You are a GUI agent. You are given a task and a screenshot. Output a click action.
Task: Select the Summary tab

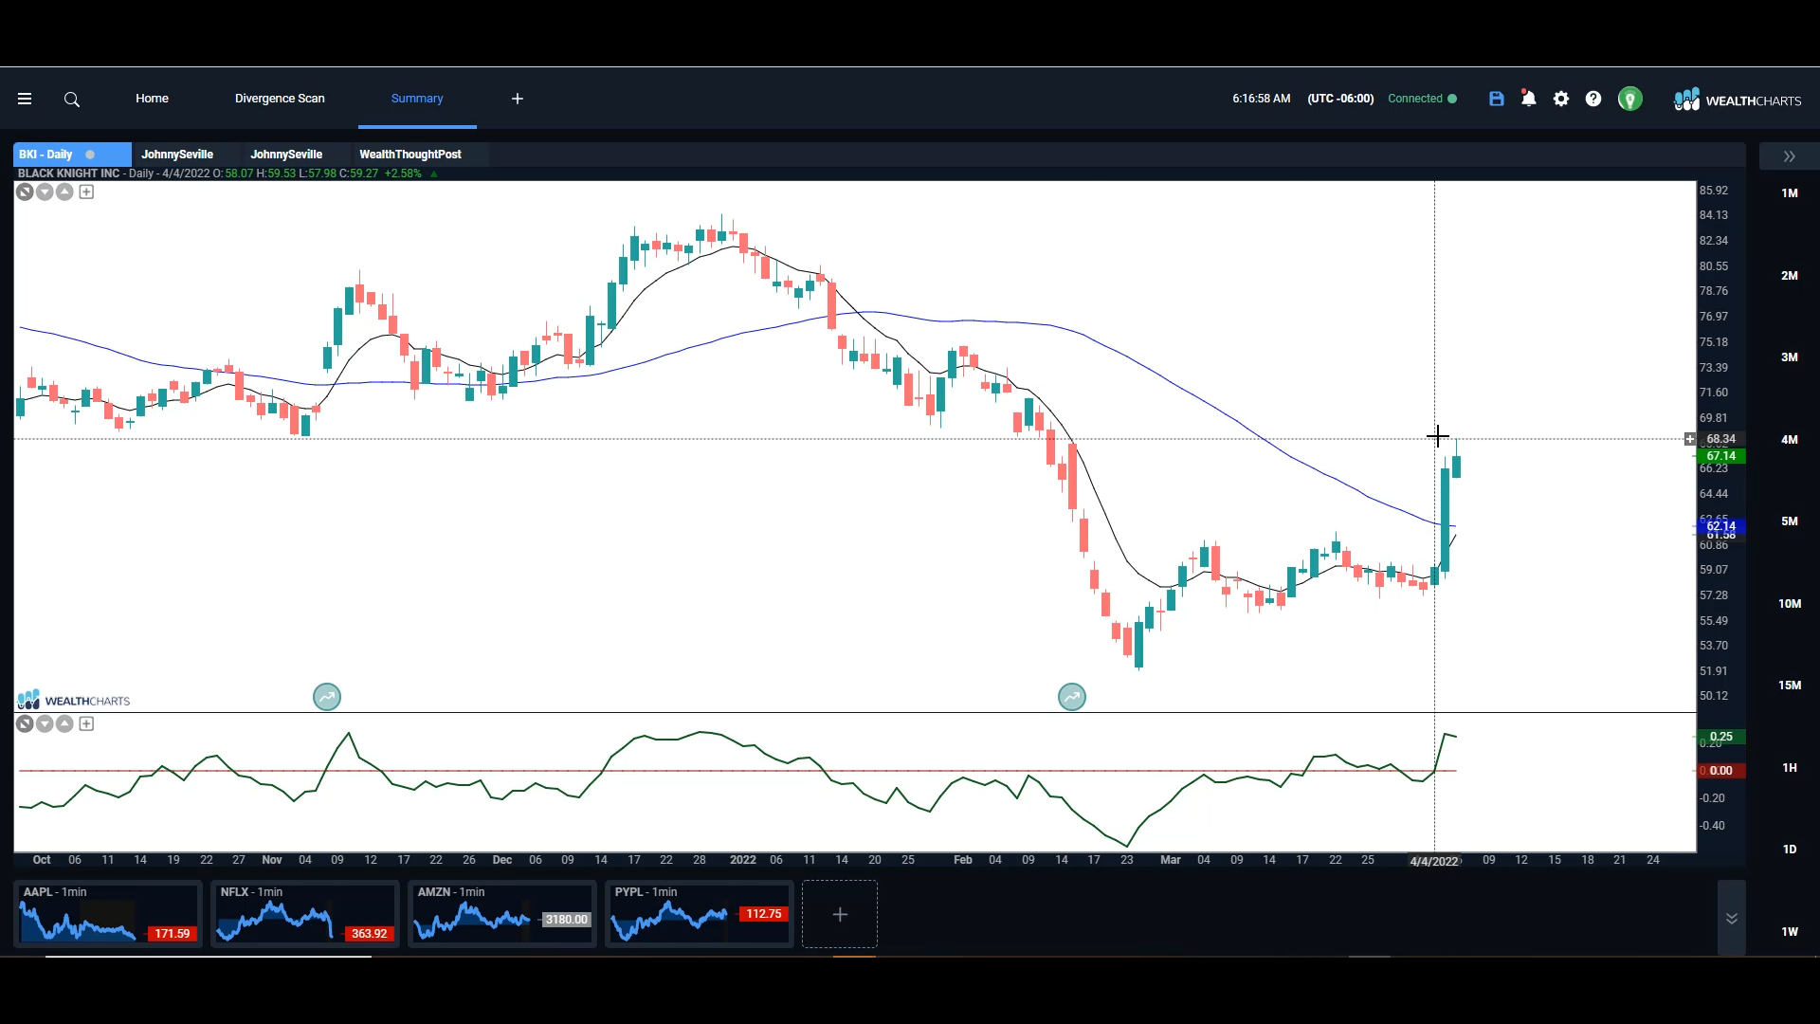tap(417, 99)
